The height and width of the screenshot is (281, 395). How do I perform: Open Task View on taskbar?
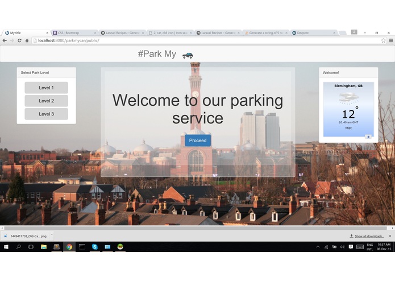[31, 247]
